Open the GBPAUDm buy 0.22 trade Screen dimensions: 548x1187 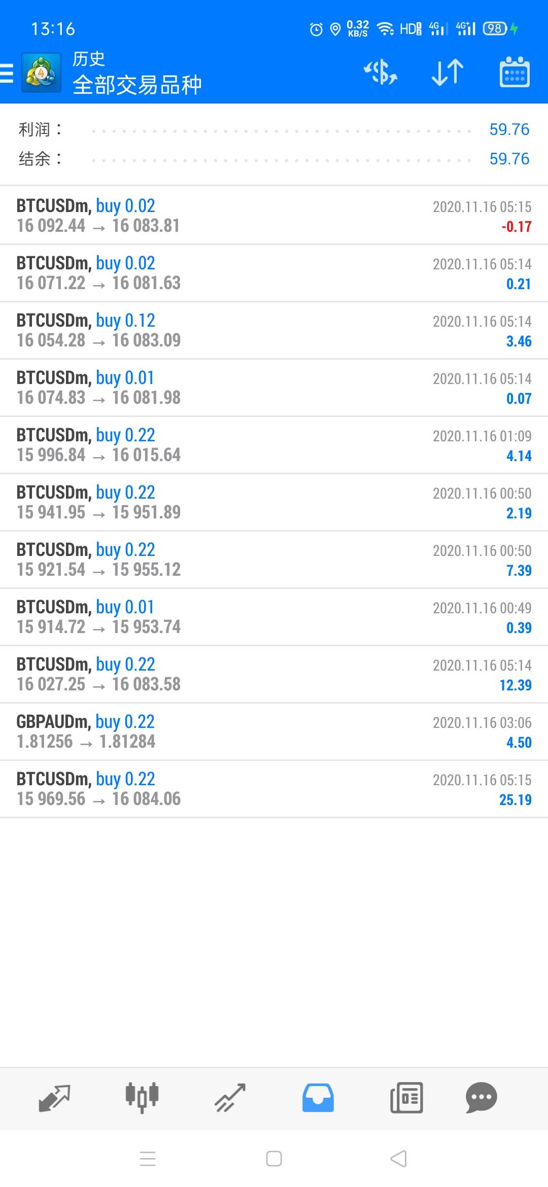pyautogui.click(x=274, y=731)
